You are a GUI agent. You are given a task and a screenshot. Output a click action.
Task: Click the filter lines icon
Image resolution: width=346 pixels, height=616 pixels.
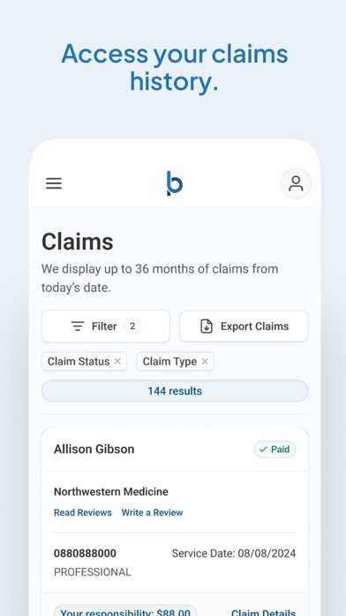(x=78, y=326)
